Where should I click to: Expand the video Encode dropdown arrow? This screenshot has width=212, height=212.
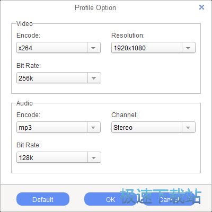coord(93,48)
